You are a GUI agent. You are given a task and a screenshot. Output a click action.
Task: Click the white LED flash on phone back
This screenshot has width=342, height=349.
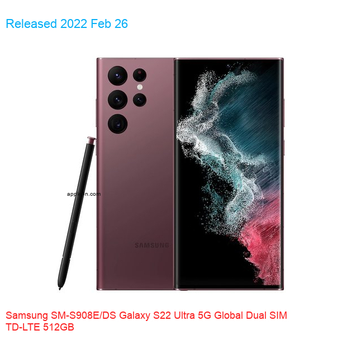tap(140, 87)
